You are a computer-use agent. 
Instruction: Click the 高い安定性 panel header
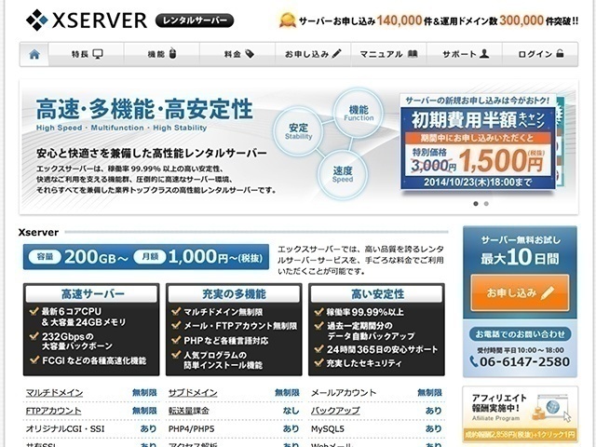click(376, 294)
